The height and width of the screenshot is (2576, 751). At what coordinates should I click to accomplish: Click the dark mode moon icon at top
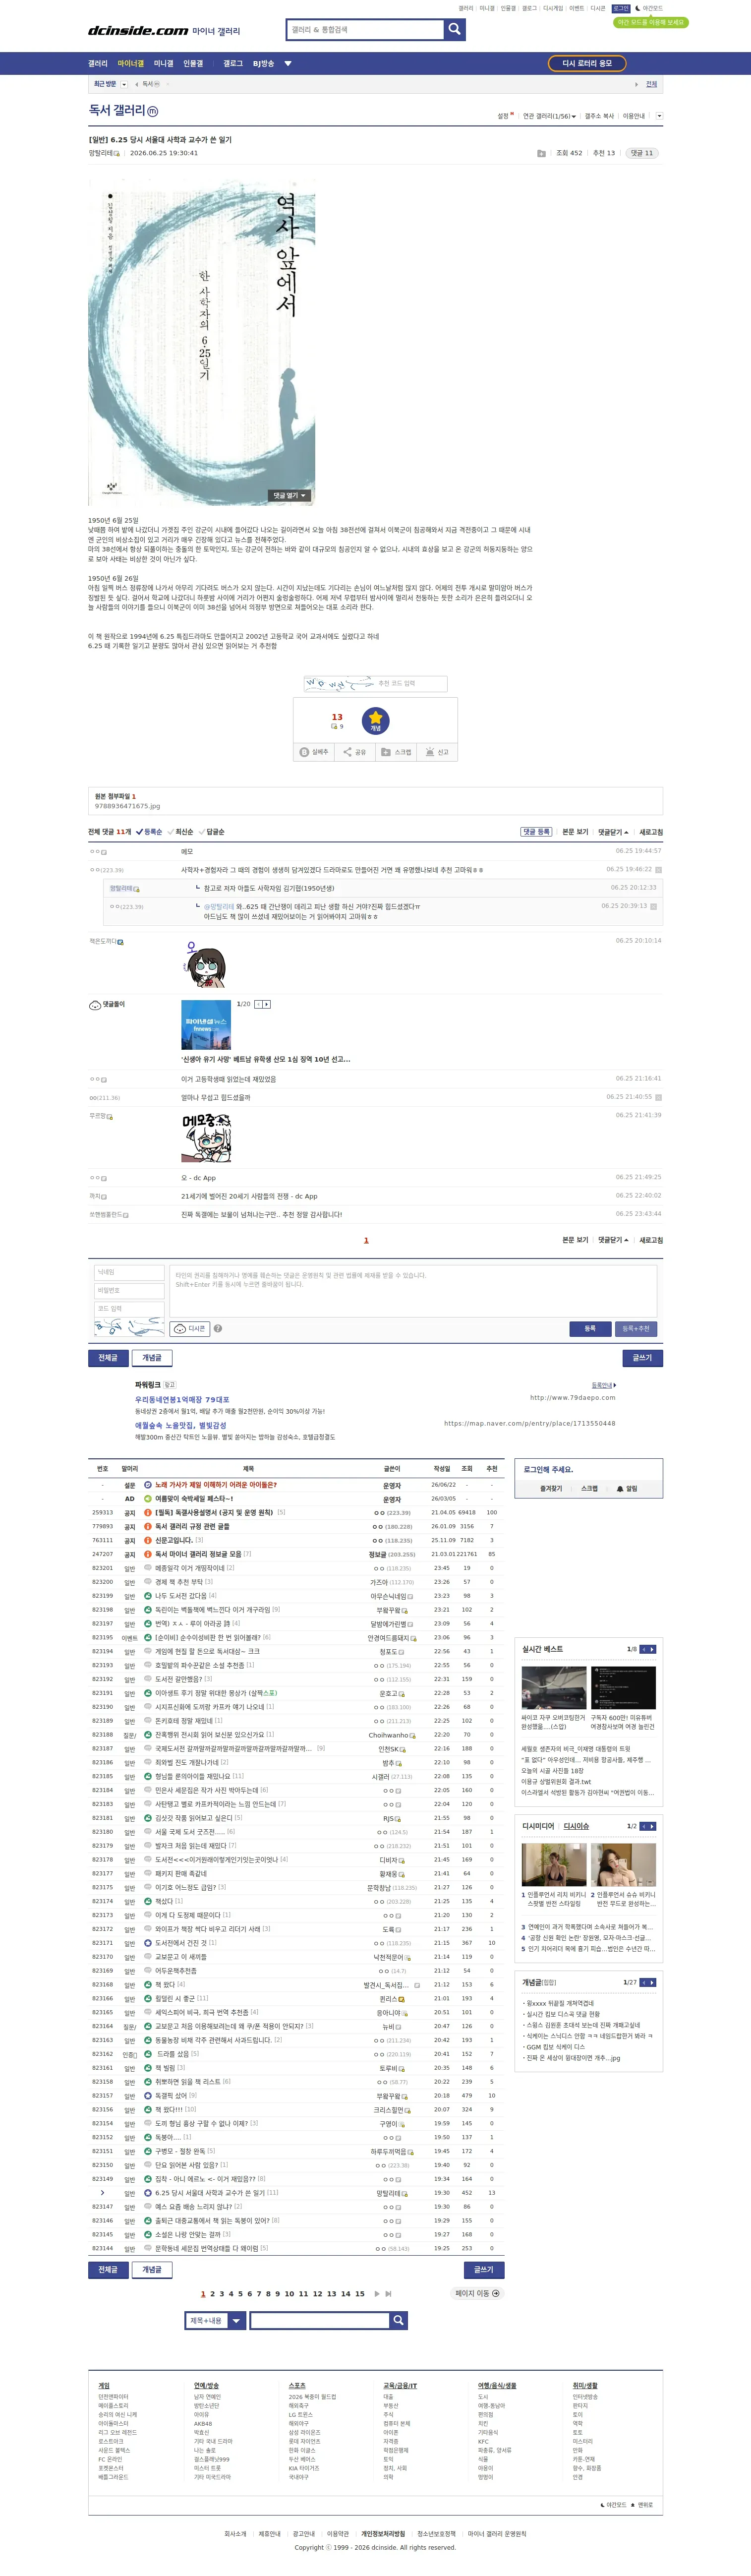638,8
